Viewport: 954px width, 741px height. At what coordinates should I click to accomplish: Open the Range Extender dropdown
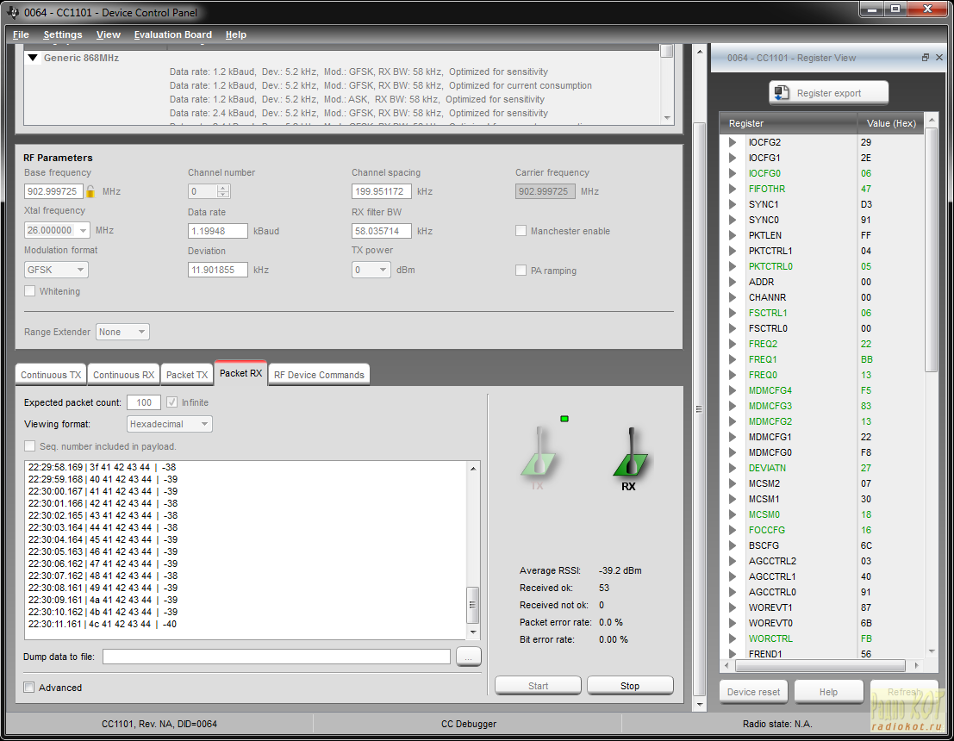tap(141, 332)
